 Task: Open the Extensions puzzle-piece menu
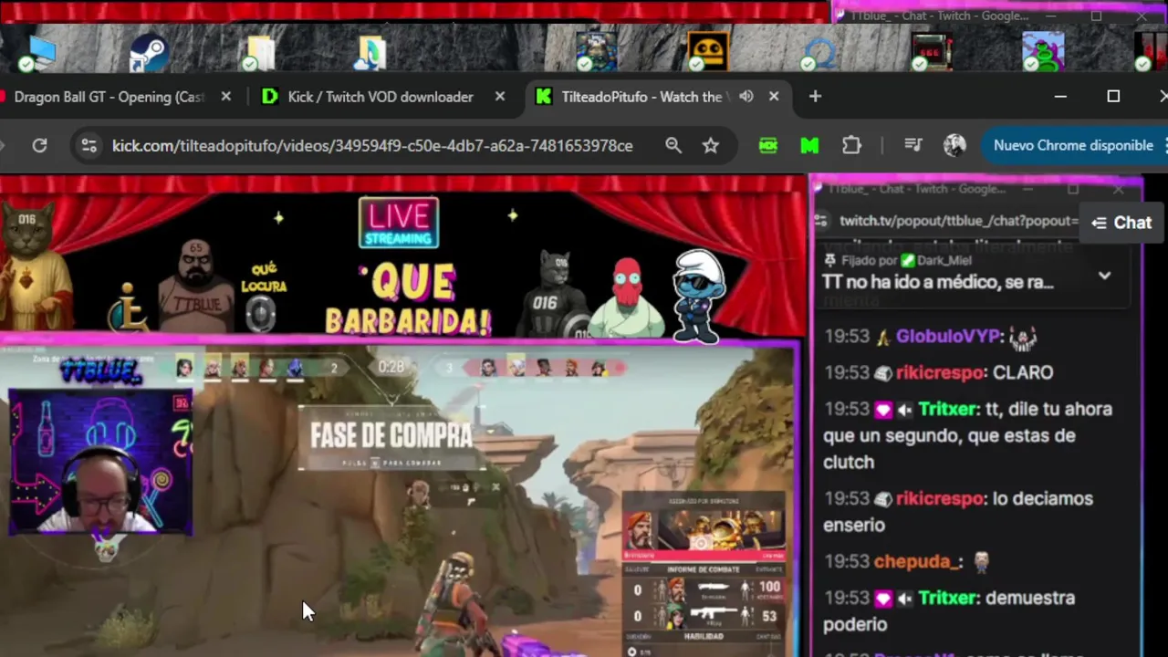pos(851,146)
